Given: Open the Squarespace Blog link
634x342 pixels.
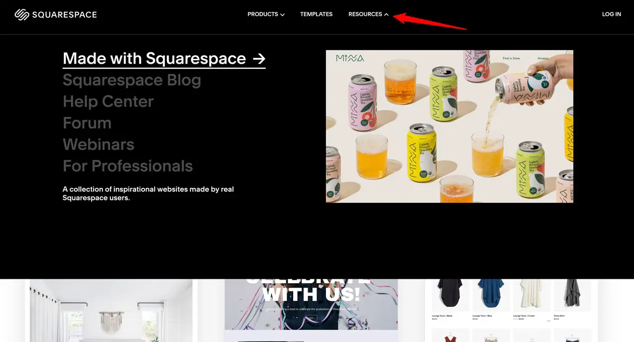Looking at the screenshot, I should coord(132,80).
